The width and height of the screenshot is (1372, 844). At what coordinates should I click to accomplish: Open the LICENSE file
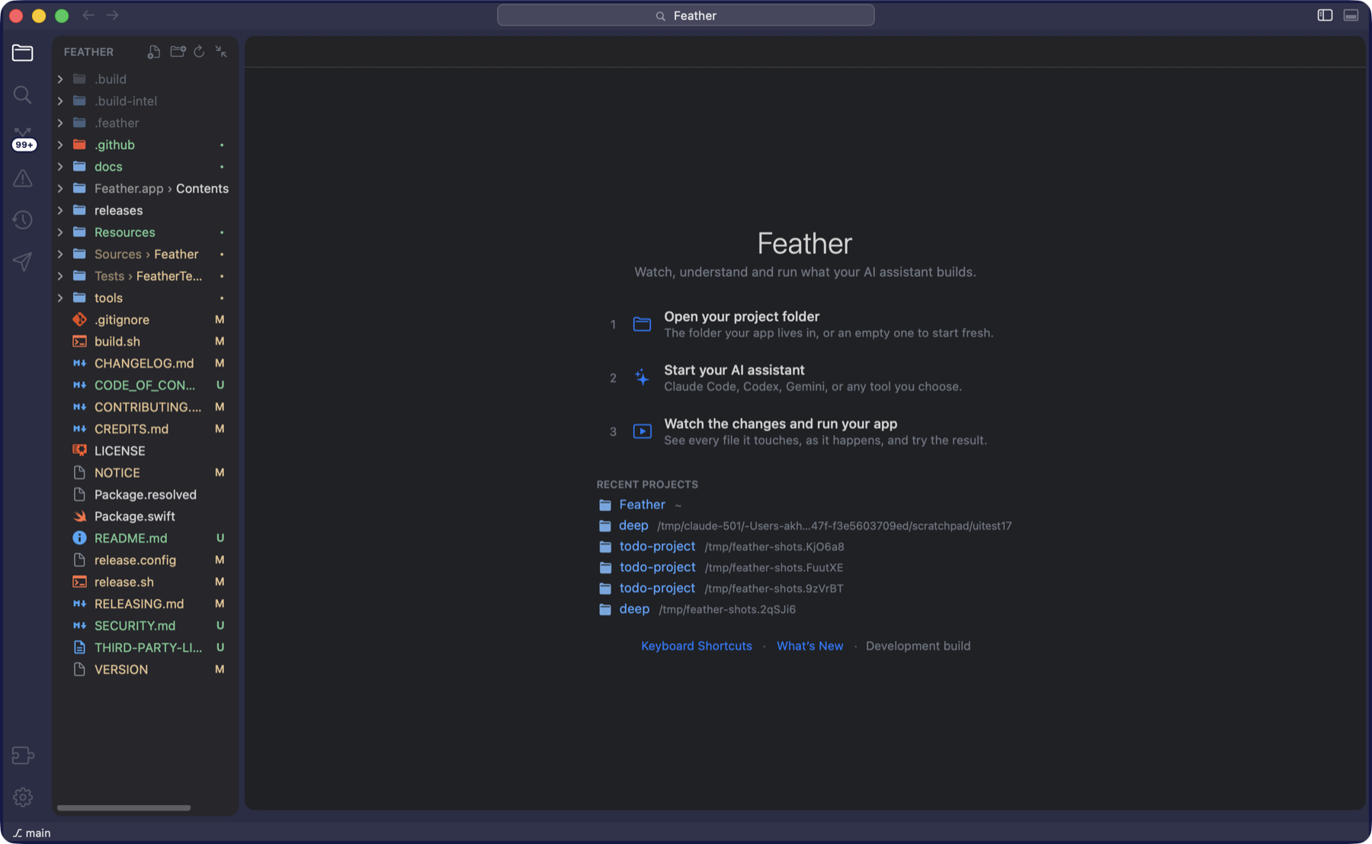(145, 451)
